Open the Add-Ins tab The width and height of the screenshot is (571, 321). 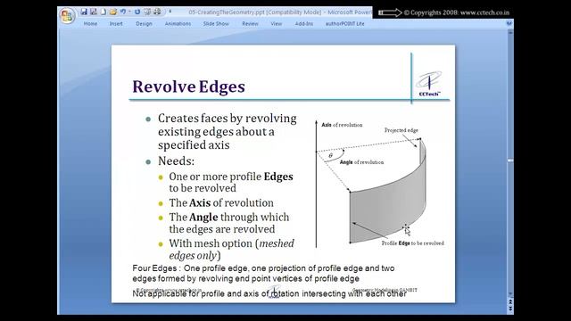[x=304, y=24]
